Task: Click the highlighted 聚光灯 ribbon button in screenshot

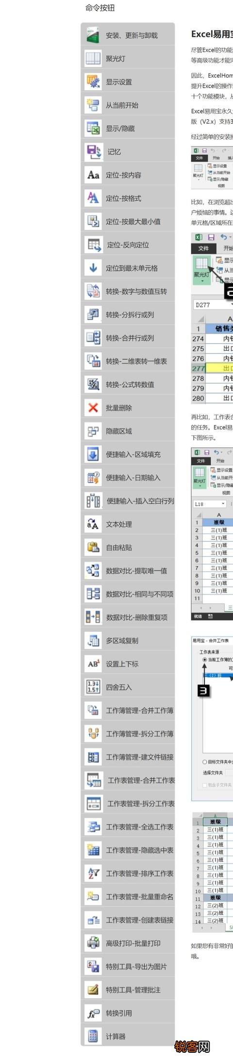Action: tap(201, 270)
